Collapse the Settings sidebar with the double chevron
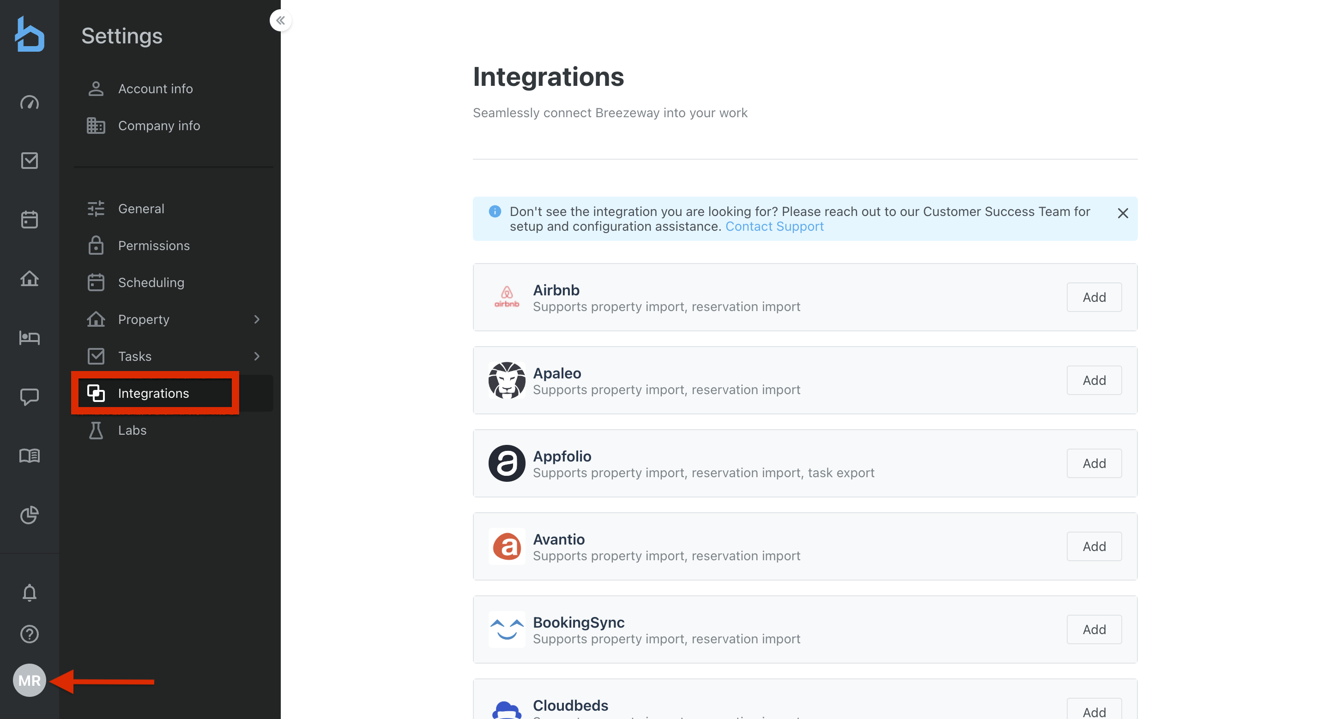 [x=280, y=21]
